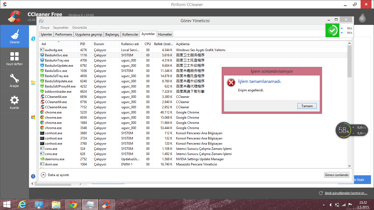
Task: Click the volume icon in system tray
Action: [x=331, y=205]
